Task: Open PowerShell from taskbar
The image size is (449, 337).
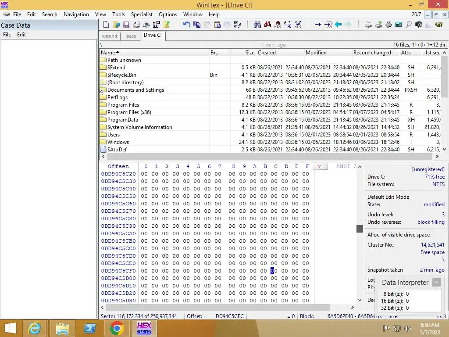Action: 89,328
